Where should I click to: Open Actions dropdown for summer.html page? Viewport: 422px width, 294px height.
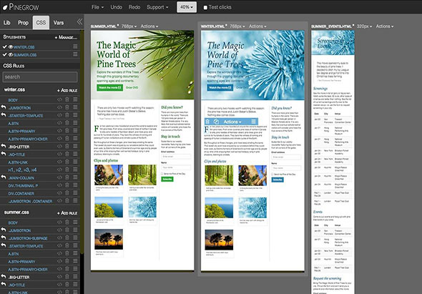click(149, 26)
